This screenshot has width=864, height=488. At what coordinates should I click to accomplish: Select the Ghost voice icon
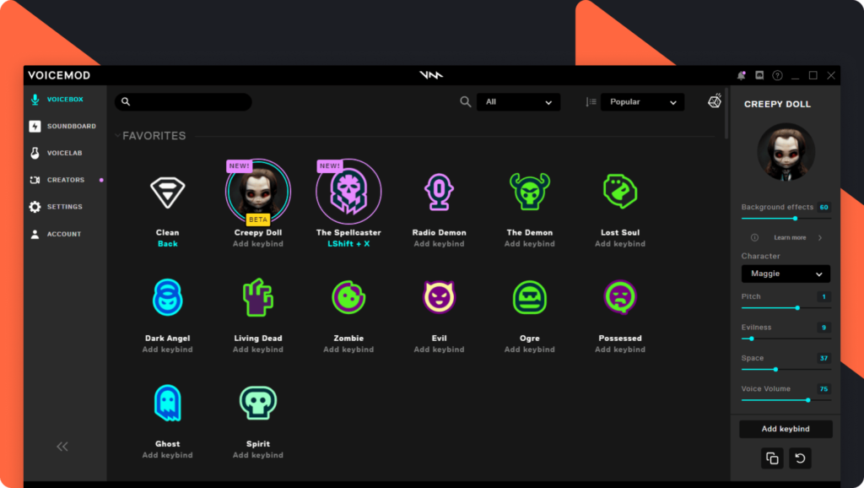point(167,403)
